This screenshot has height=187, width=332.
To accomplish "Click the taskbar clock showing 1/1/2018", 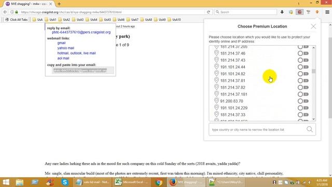I will tap(322, 182).
